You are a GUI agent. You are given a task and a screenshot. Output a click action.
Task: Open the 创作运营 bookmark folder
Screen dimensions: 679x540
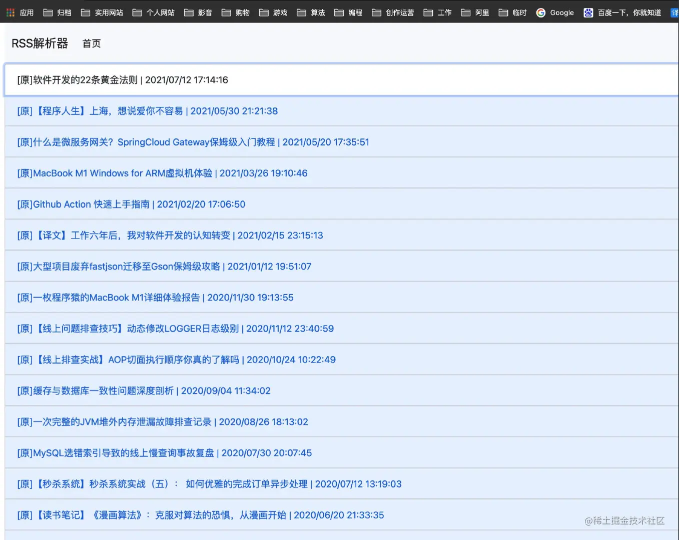393,12
